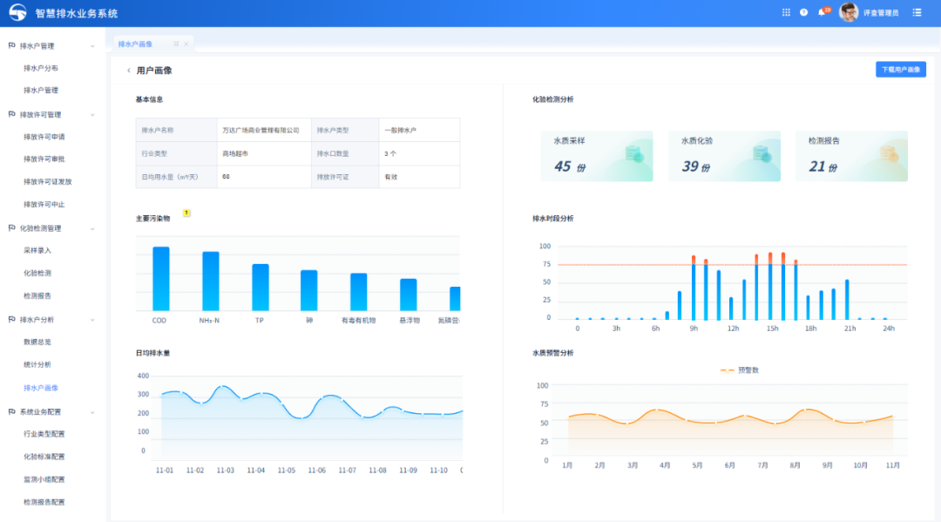Close the 排水户画像 tab
The width and height of the screenshot is (941, 522).
186,44
